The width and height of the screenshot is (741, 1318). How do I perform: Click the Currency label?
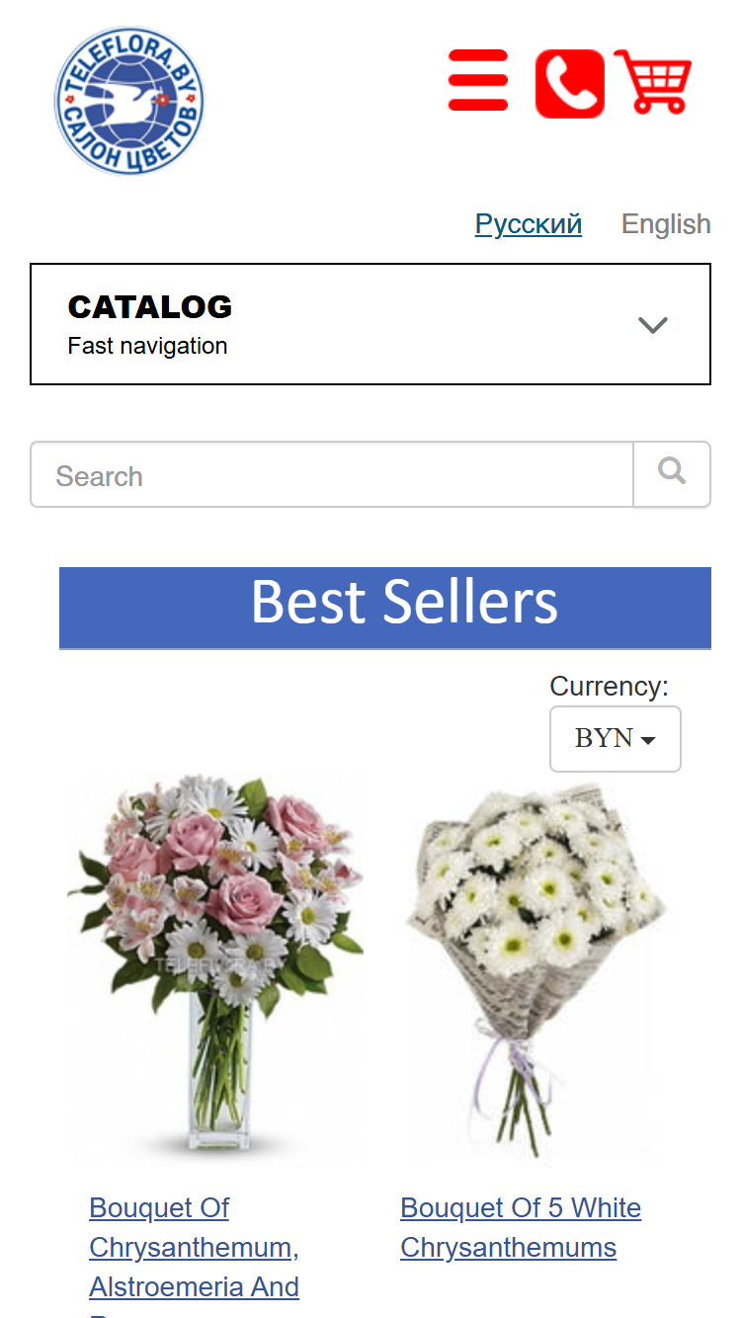click(609, 687)
